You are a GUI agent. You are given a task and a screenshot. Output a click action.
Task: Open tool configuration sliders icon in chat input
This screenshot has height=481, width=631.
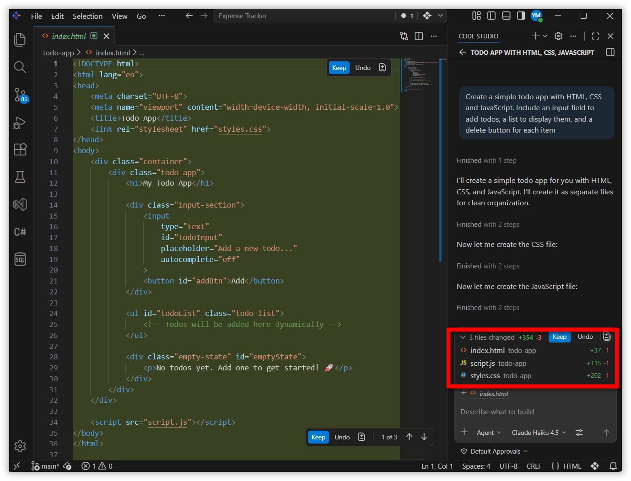579,433
